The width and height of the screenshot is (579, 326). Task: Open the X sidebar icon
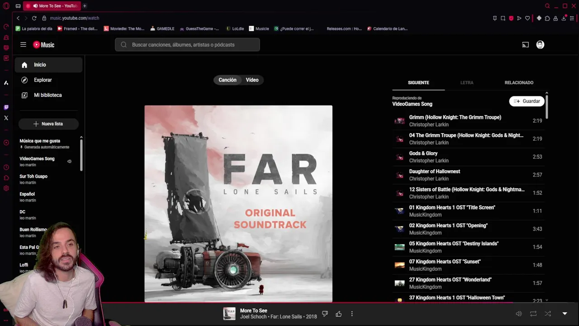tap(6, 118)
